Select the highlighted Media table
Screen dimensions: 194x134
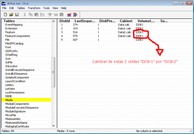pyautogui.click(x=26, y=100)
